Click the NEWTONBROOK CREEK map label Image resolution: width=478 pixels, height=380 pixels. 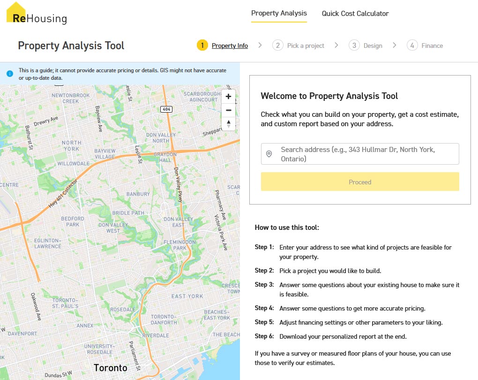coord(71,98)
